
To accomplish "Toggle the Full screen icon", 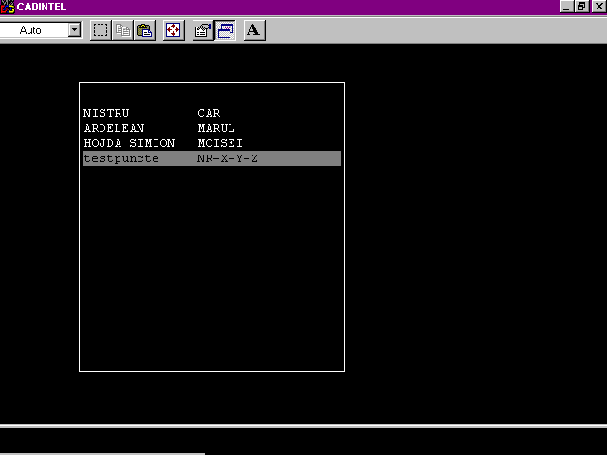I will pyautogui.click(x=173, y=30).
